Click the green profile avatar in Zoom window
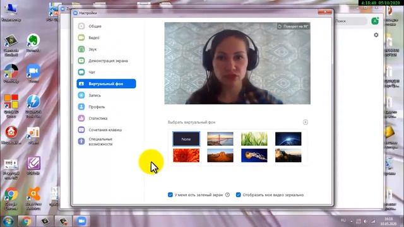 click(x=375, y=21)
